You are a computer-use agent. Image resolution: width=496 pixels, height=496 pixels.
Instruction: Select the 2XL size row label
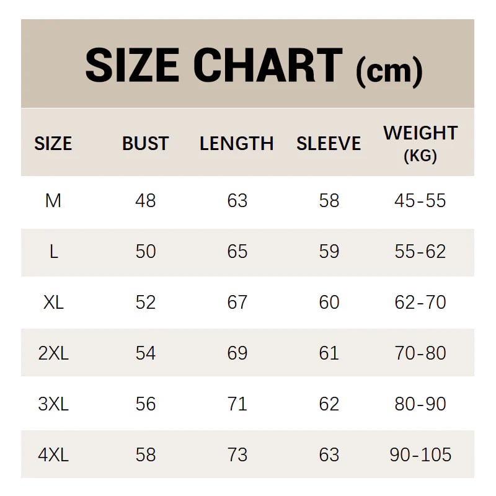click(x=53, y=353)
